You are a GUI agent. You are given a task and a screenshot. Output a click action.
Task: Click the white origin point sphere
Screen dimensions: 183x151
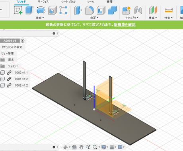click(x=94, y=109)
